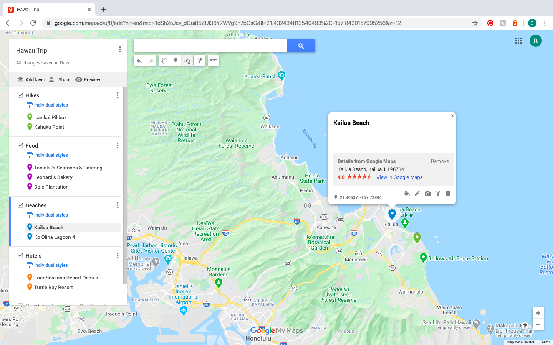Image resolution: width=553 pixels, height=345 pixels.
Task: Click the Google account avatar on the map
Action: coord(536,41)
